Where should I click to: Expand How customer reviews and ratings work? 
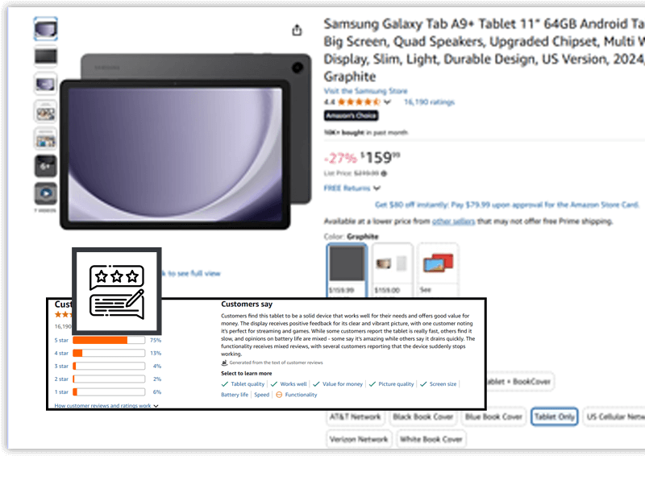click(x=106, y=406)
